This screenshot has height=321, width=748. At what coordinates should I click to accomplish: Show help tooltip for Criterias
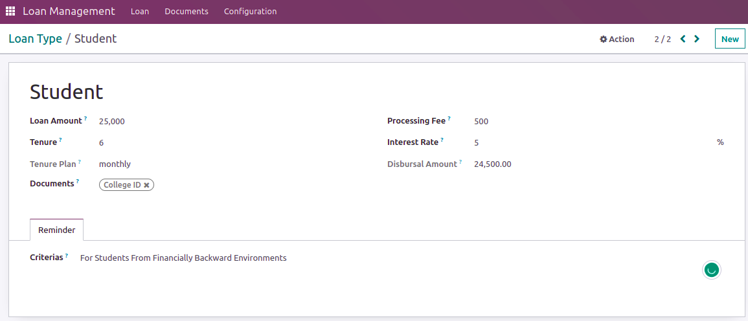coord(67,255)
